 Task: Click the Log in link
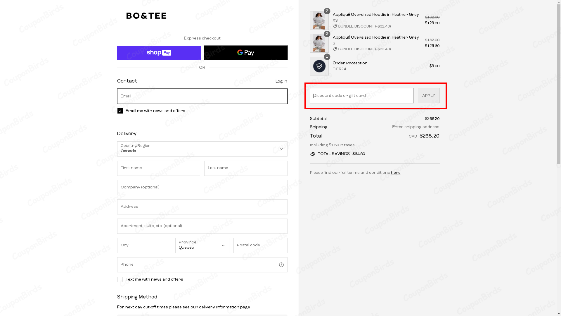pyautogui.click(x=281, y=81)
